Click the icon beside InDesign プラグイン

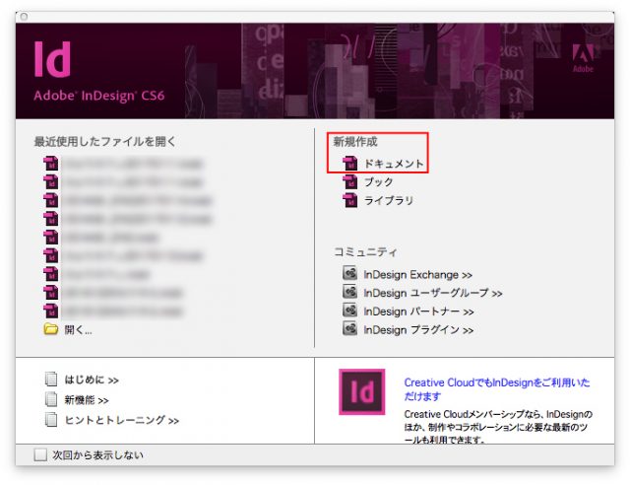pos(348,329)
